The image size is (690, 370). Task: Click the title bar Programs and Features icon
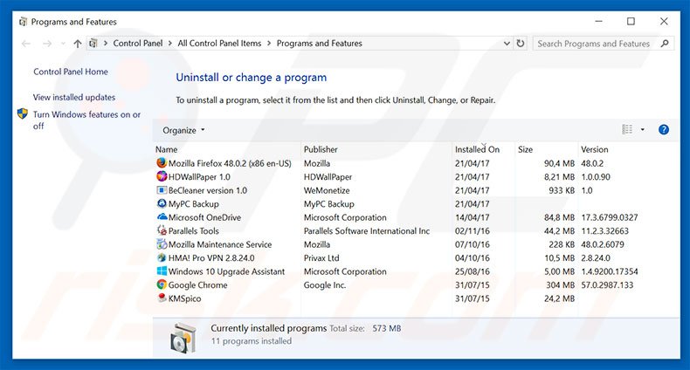(x=24, y=22)
